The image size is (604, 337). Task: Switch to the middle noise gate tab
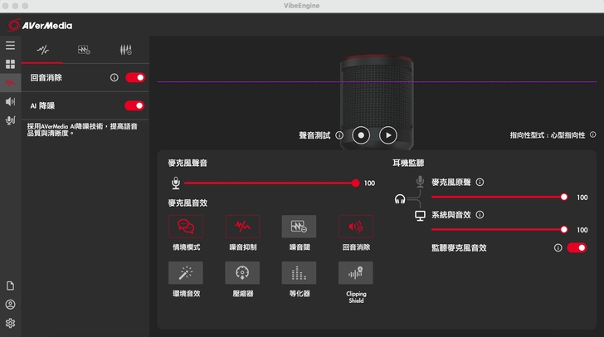click(84, 50)
